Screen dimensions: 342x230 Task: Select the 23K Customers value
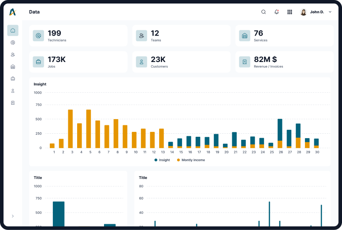[x=158, y=59]
